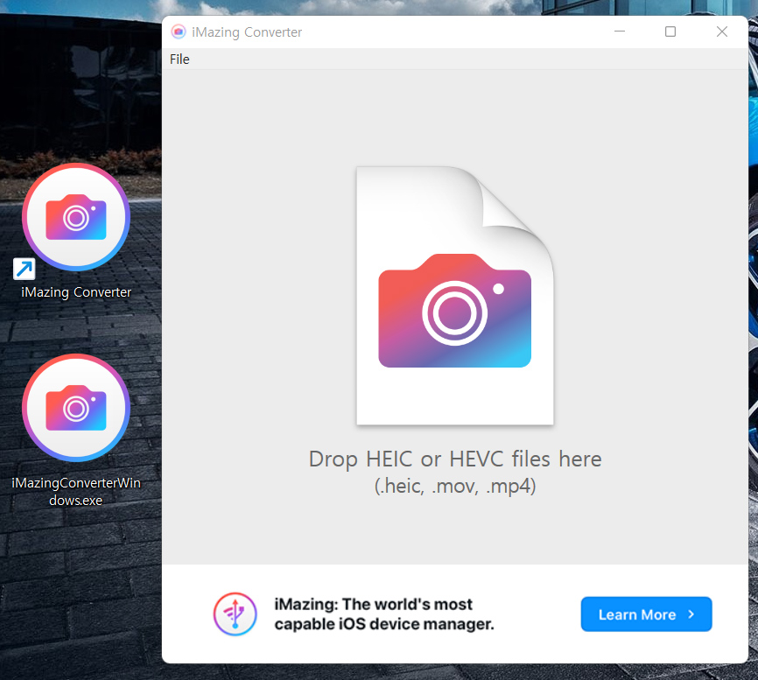Click the iMazing USB logo in banner
758x680 pixels.
click(235, 614)
